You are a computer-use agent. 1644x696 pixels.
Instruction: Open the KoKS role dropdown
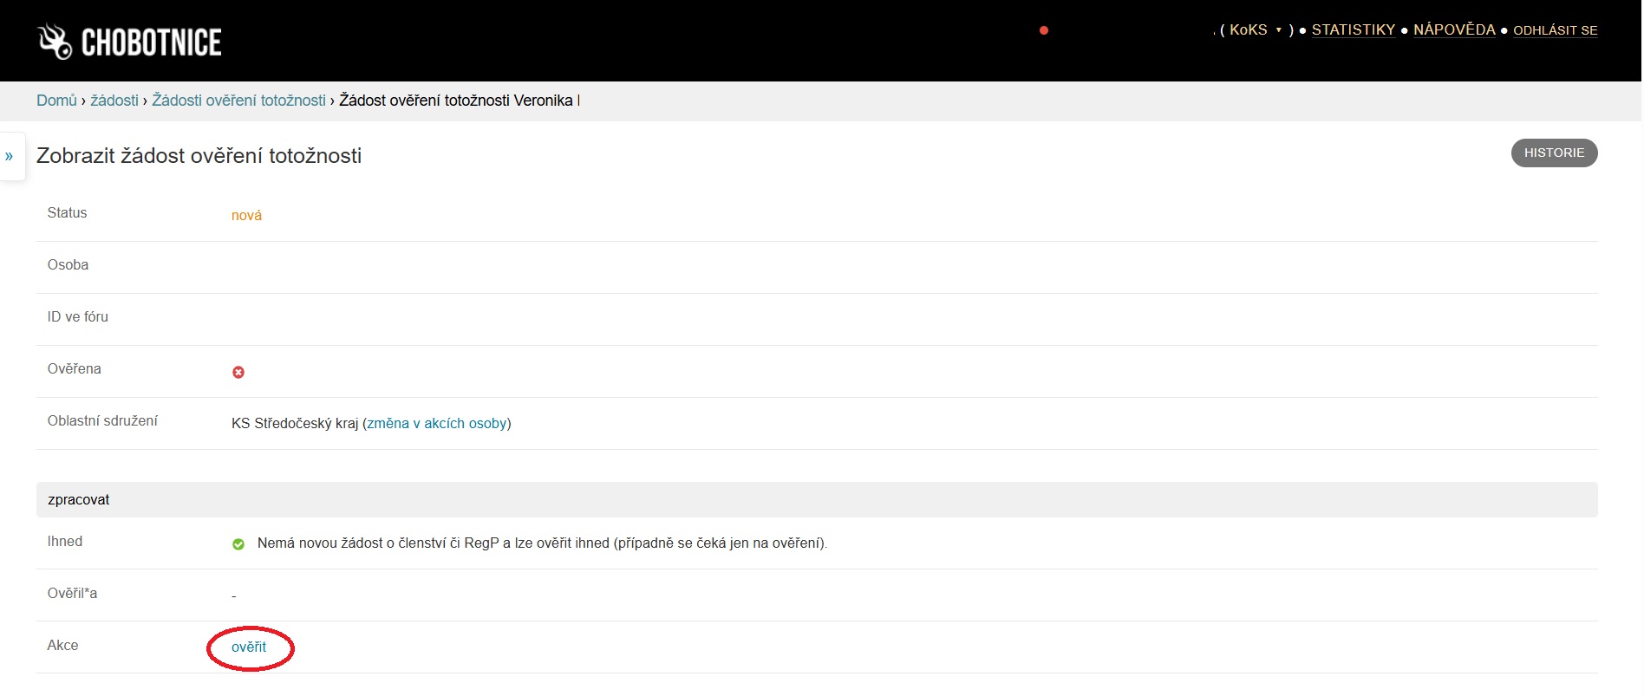(1256, 30)
